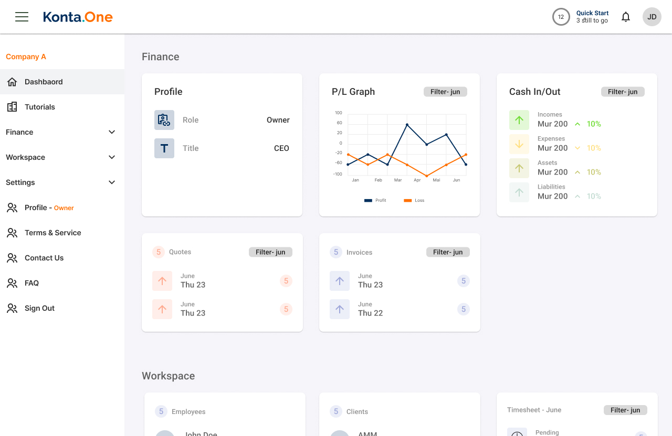Click the Incomes green arrow icon
Screen dimensions: 672x436
pos(519,120)
